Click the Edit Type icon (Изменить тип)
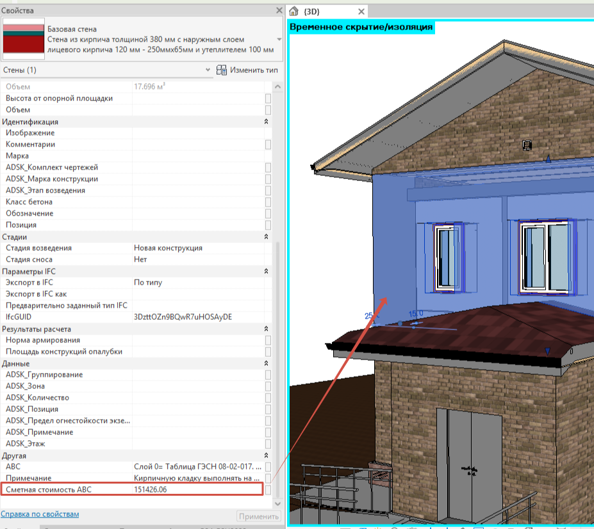The width and height of the screenshot is (594, 529). coord(222,70)
